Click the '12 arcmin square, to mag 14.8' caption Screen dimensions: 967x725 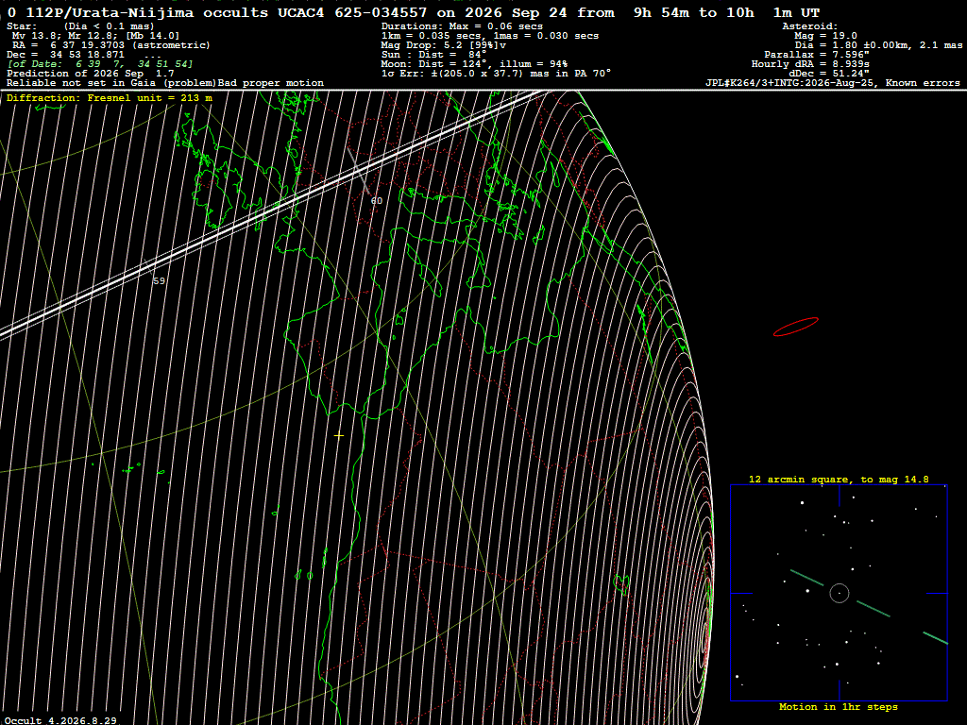click(839, 479)
